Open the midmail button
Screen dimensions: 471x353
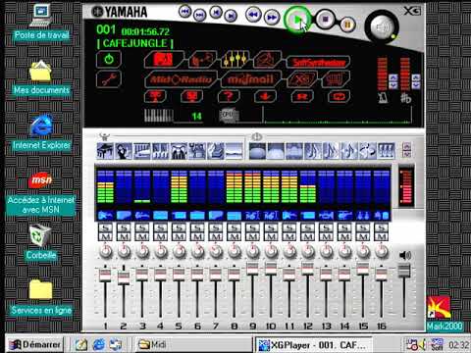point(251,79)
